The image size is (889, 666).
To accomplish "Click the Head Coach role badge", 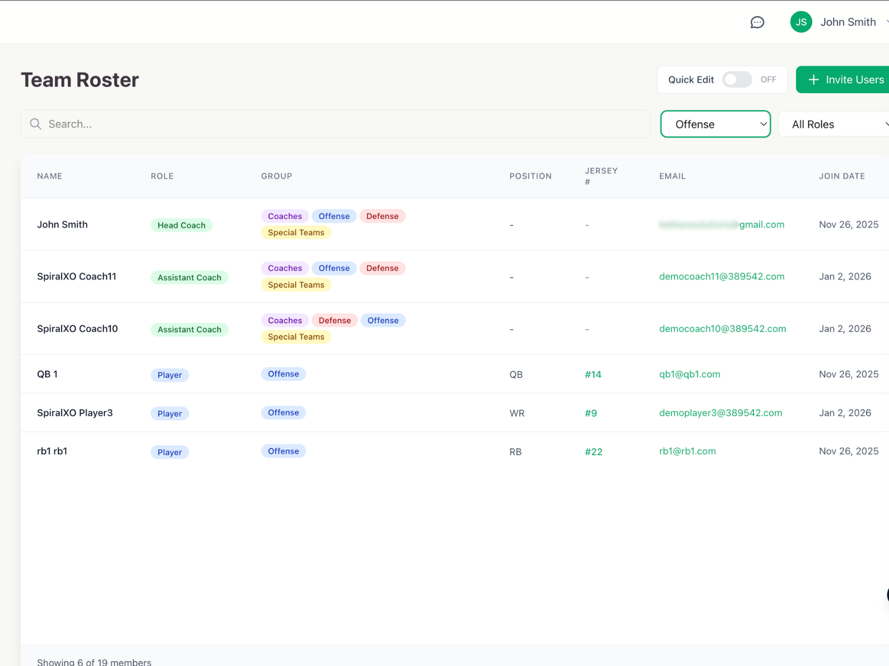I will (181, 225).
